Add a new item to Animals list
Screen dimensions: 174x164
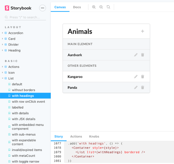[x=143, y=31]
